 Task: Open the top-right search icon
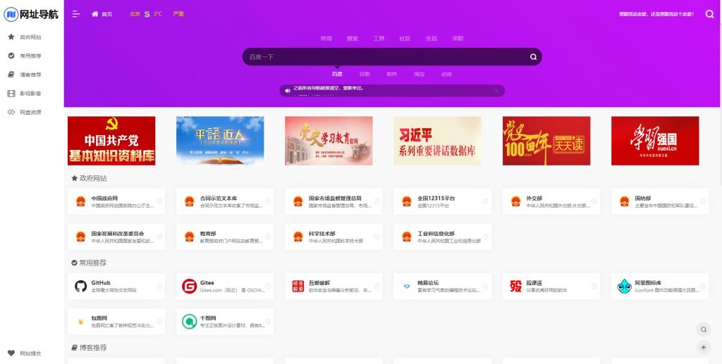click(x=709, y=14)
